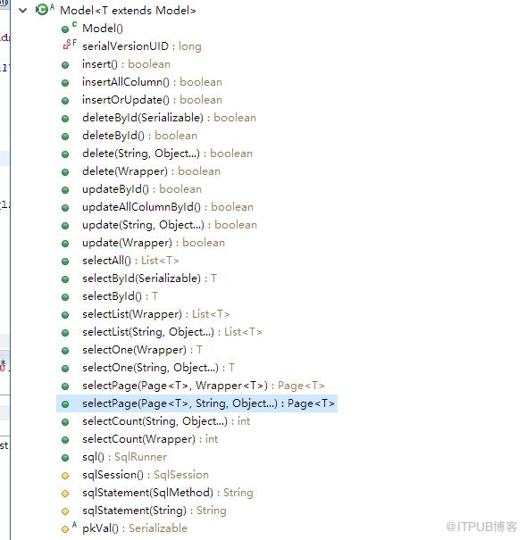Select selectOne(String, Object...) : T
Viewport: 526px width, 540px height.
(158, 368)
